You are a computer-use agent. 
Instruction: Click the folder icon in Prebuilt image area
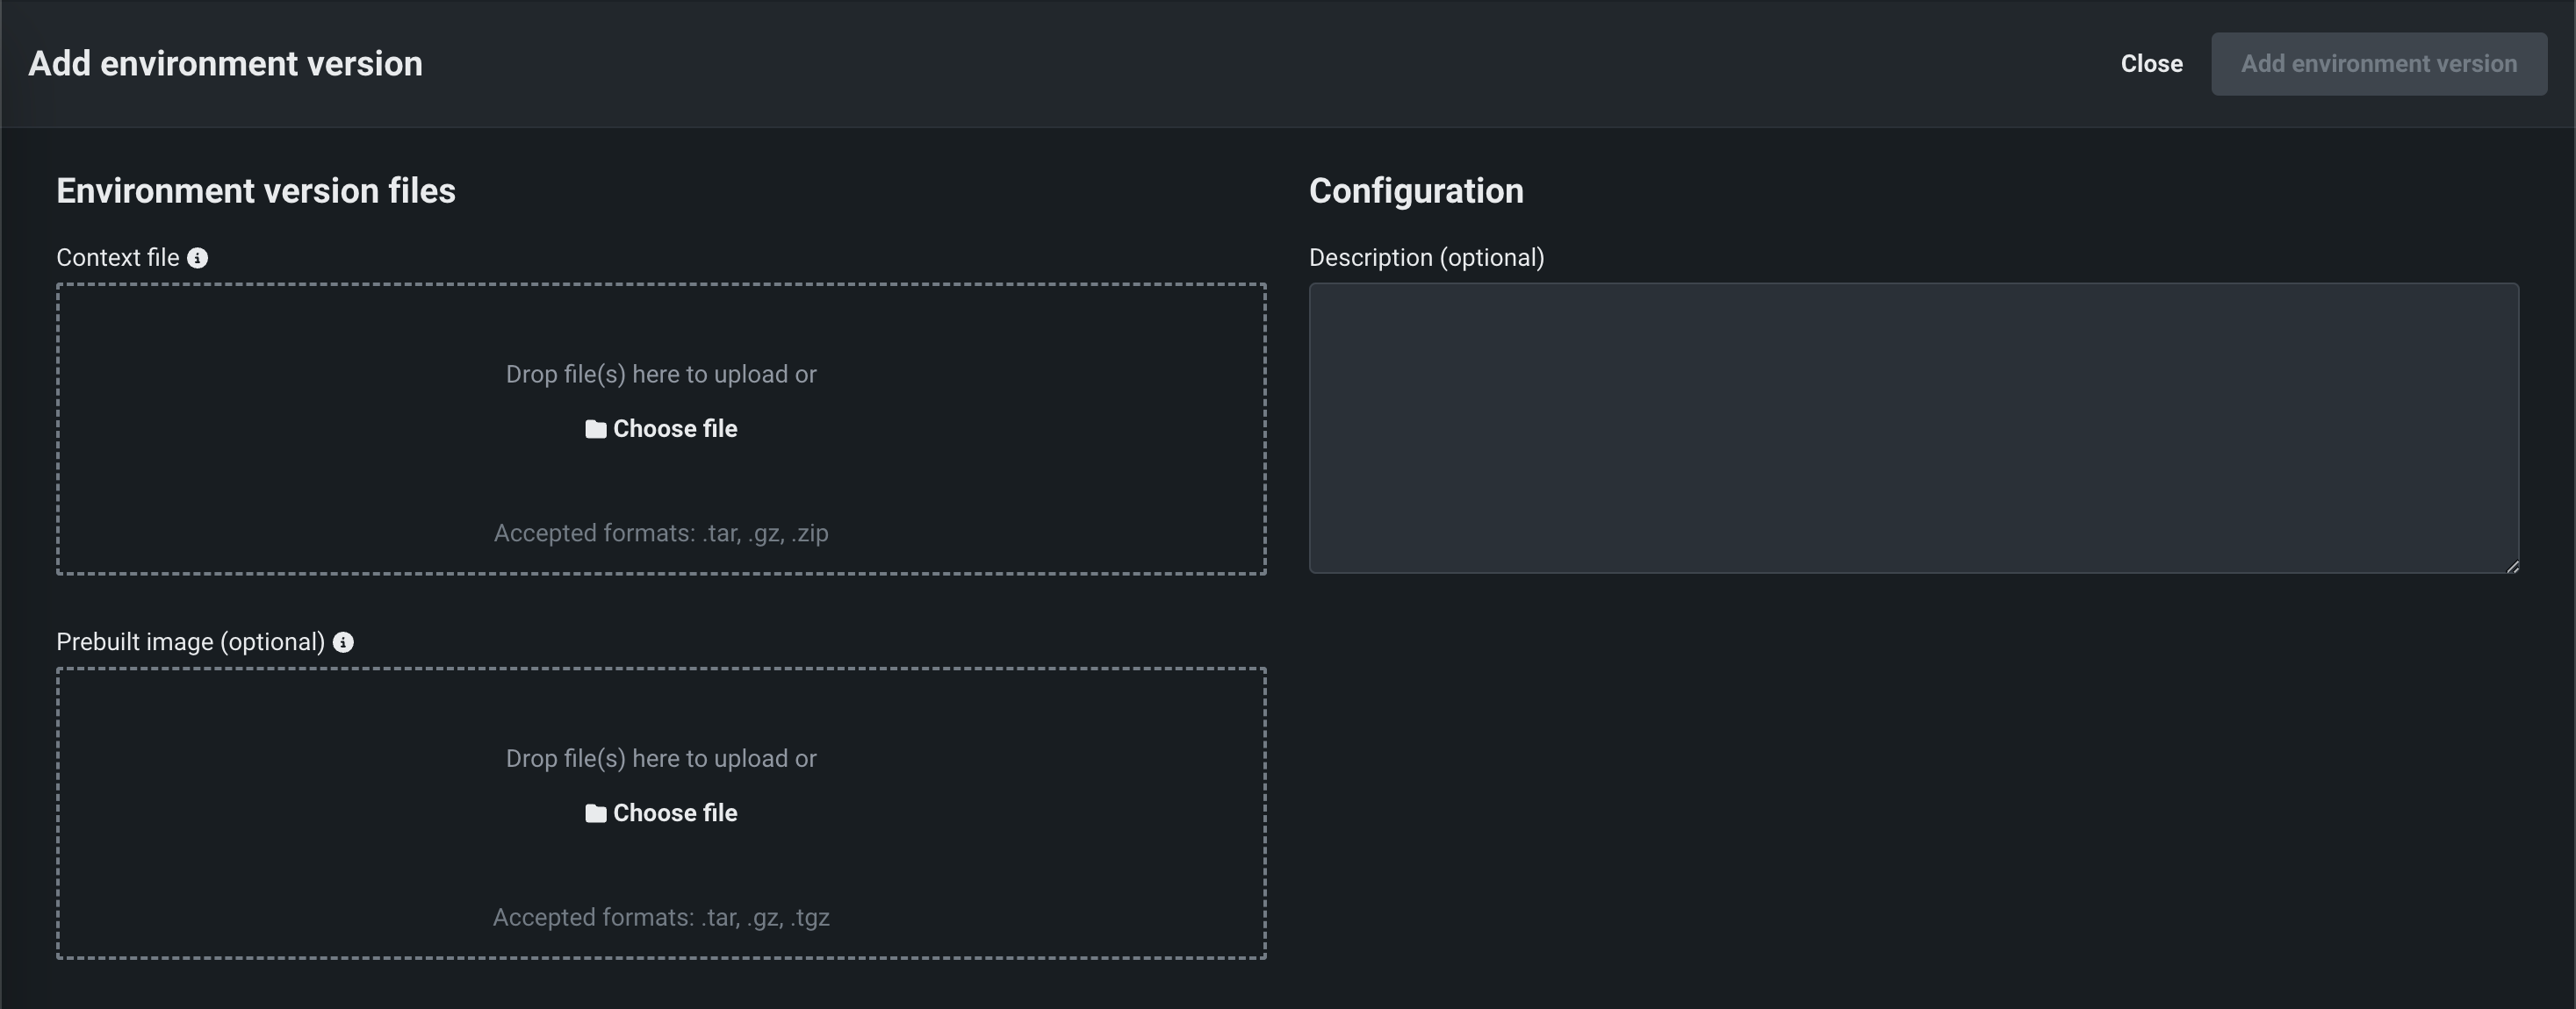coord(596,814)
